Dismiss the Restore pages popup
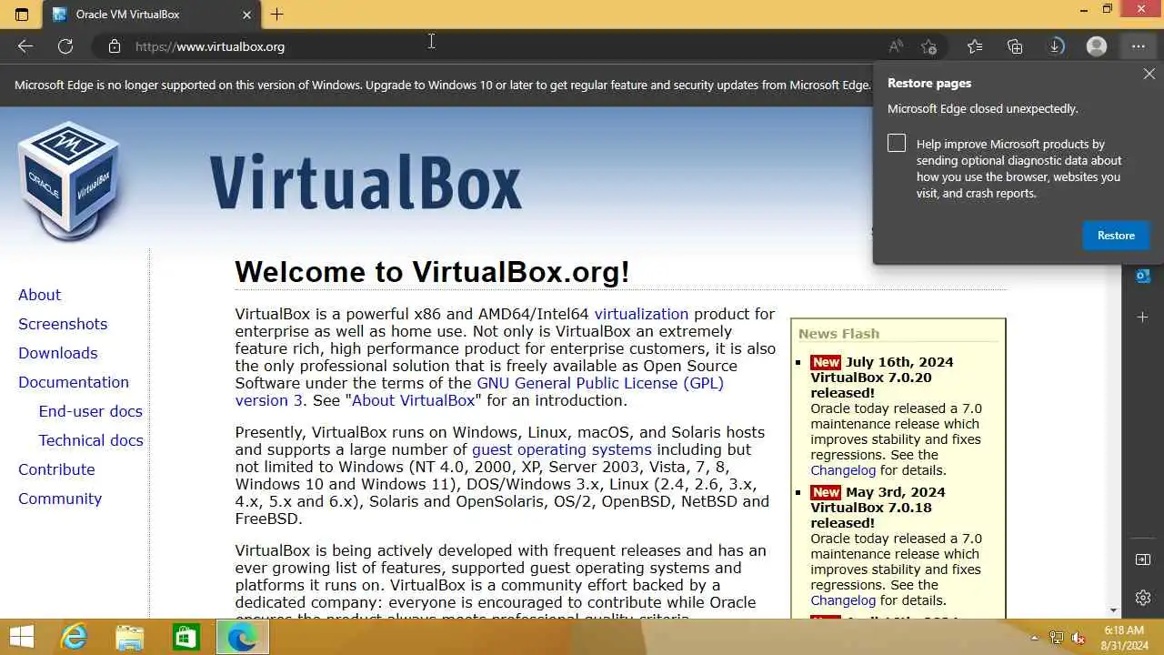The height and width of the screenshot is (655, 1164). (1149, 75)
